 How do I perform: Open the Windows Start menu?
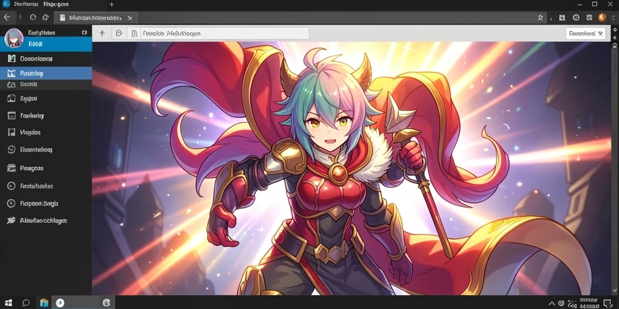[x=8, y=303]
